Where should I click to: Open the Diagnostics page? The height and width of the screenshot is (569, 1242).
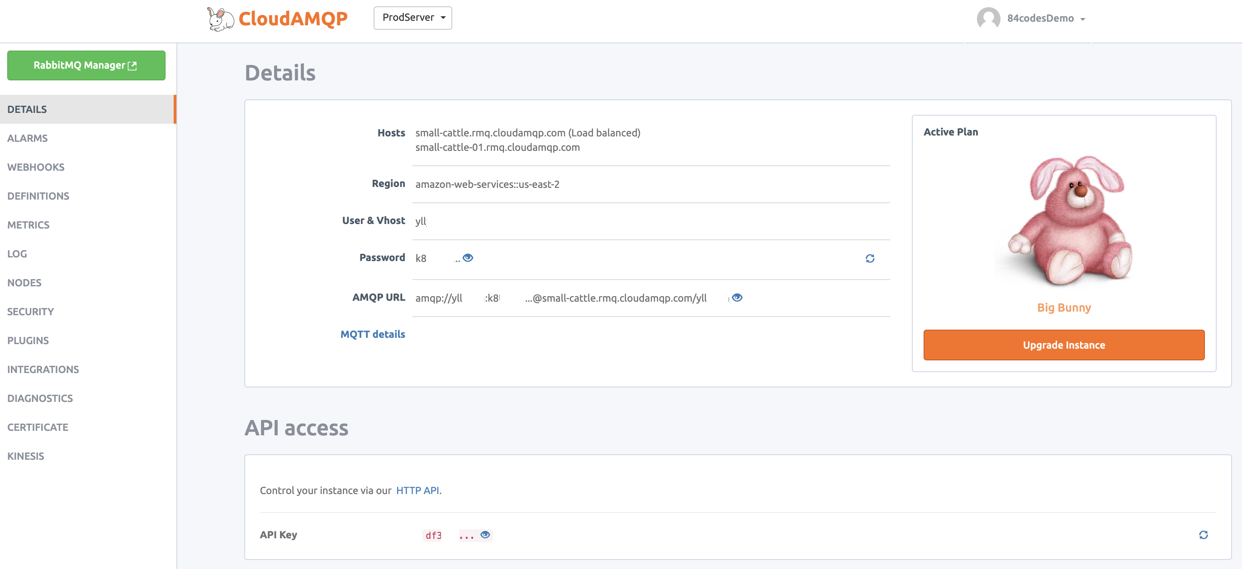pos(40,398)
